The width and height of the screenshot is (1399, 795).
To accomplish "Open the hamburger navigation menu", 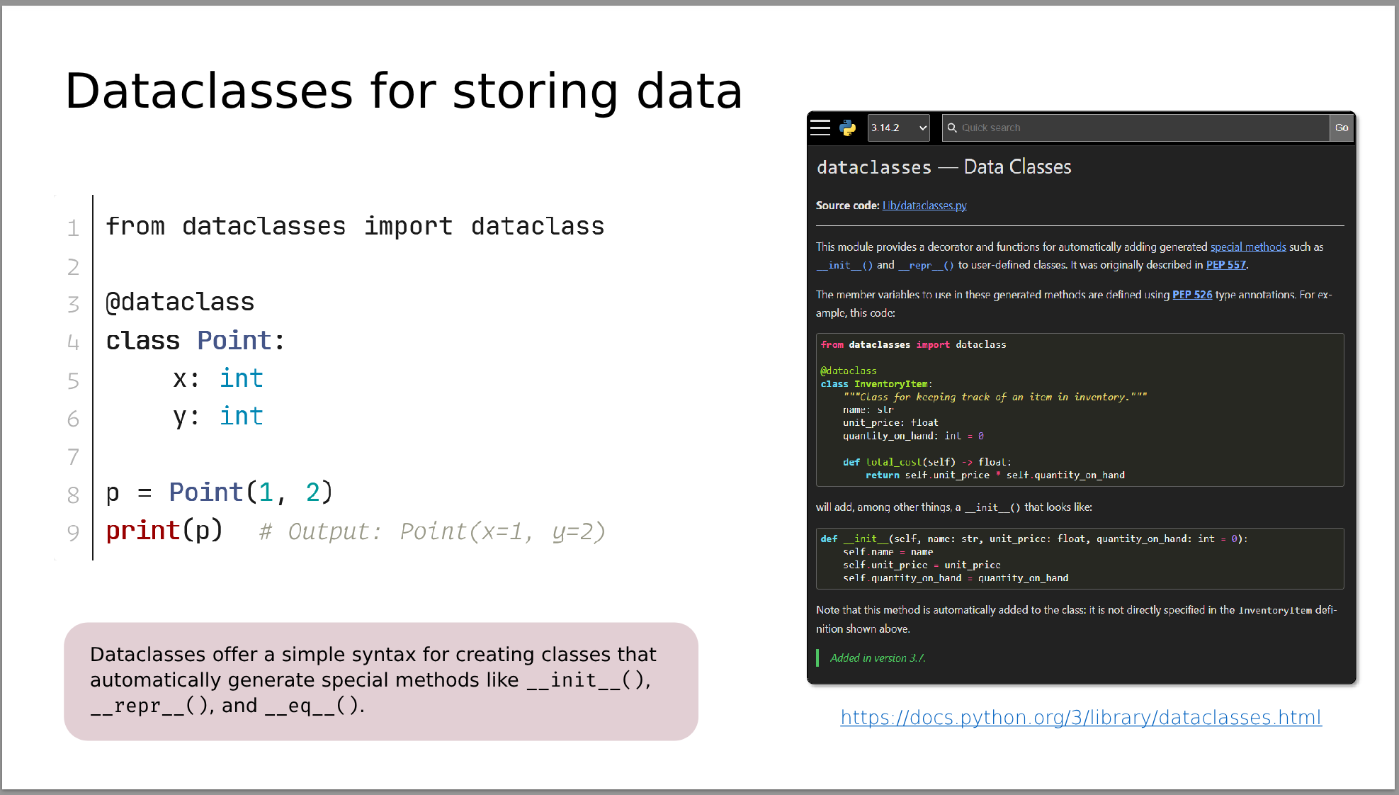I will pyautogui.click(x=820, y=128).
